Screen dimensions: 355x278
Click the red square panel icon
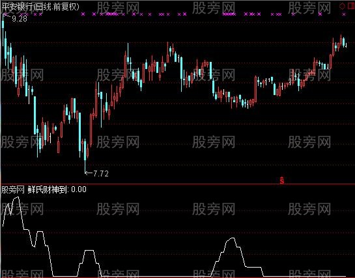pyautogui.click(x=351, y=7)
